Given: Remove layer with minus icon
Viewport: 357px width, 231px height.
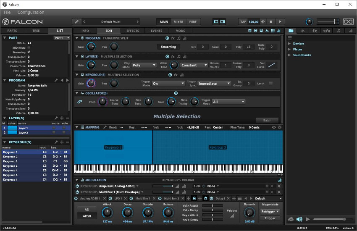Looking at the screenshot, I should pyautogui.click(x=67, y=118).
